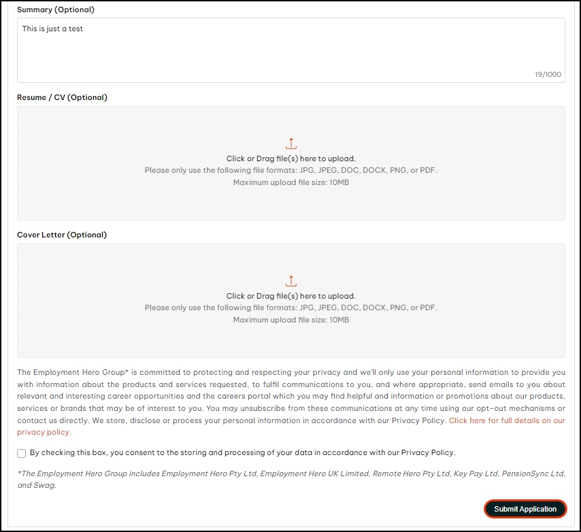
Task: Click 'Click or Drag file(s)' text in Resume section
Action: 290,159
